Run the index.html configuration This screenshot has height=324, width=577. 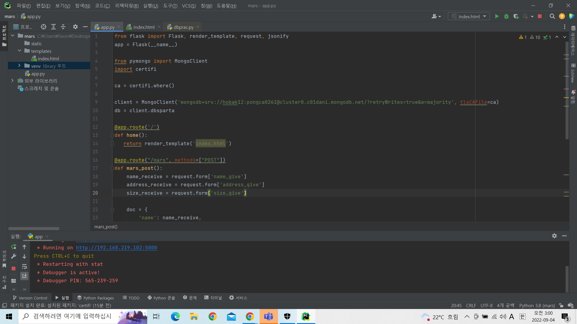point(497,16)
